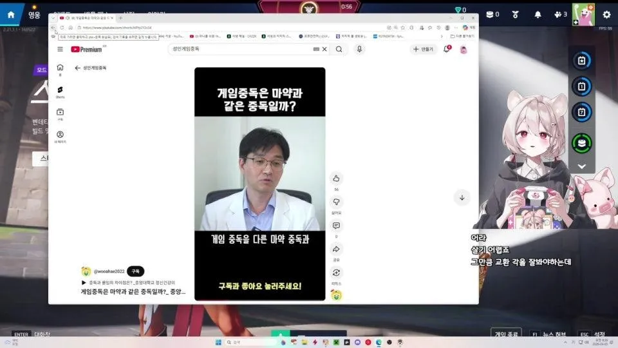Click the green round chest icon in game
The width and height of the screenshot is (618, 348).
click(582, 143)
